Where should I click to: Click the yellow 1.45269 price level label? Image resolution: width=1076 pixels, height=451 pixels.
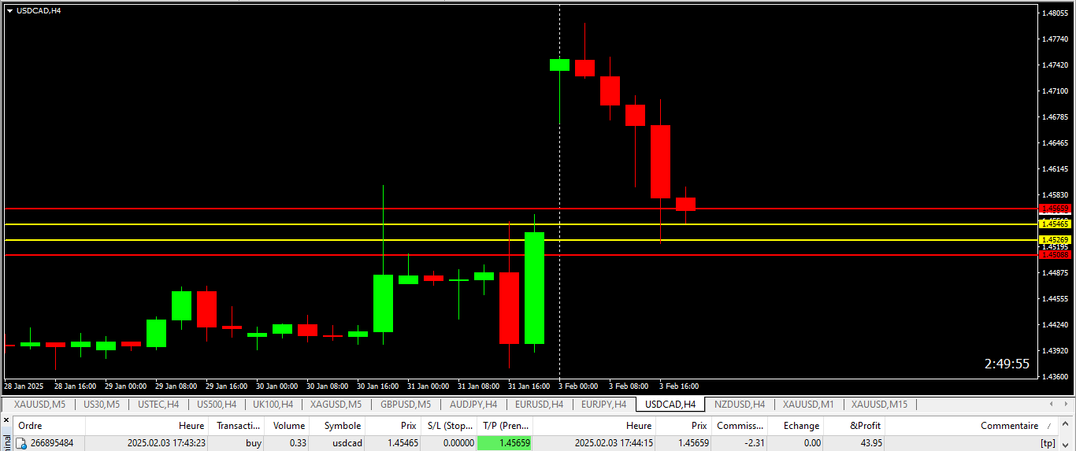pyautogui.click(x=1055, y=239)
